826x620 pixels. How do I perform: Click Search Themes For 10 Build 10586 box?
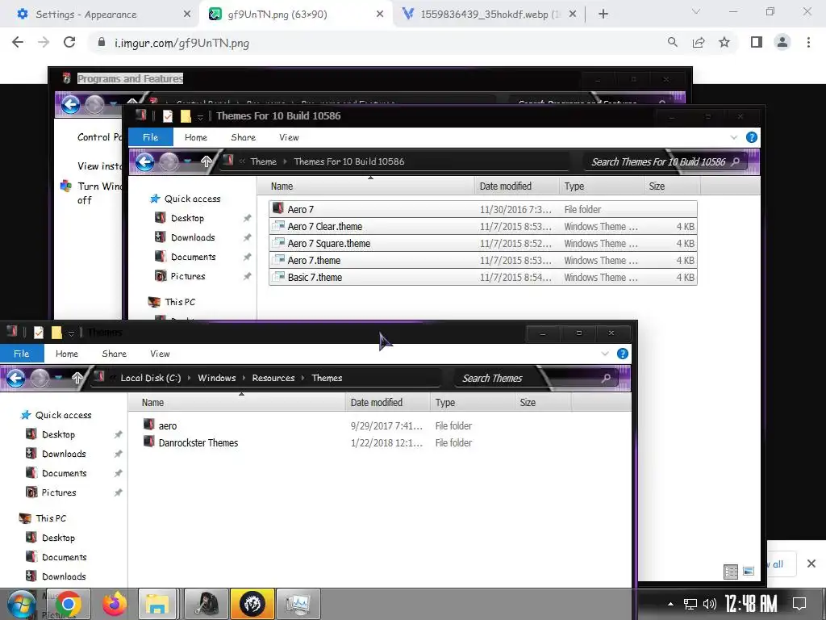[x=665, y=161]
